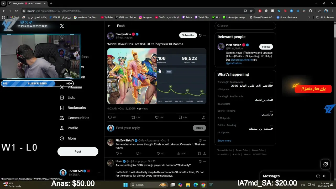
Task: Open Show more under What's happening
Action: pos(224,141)
